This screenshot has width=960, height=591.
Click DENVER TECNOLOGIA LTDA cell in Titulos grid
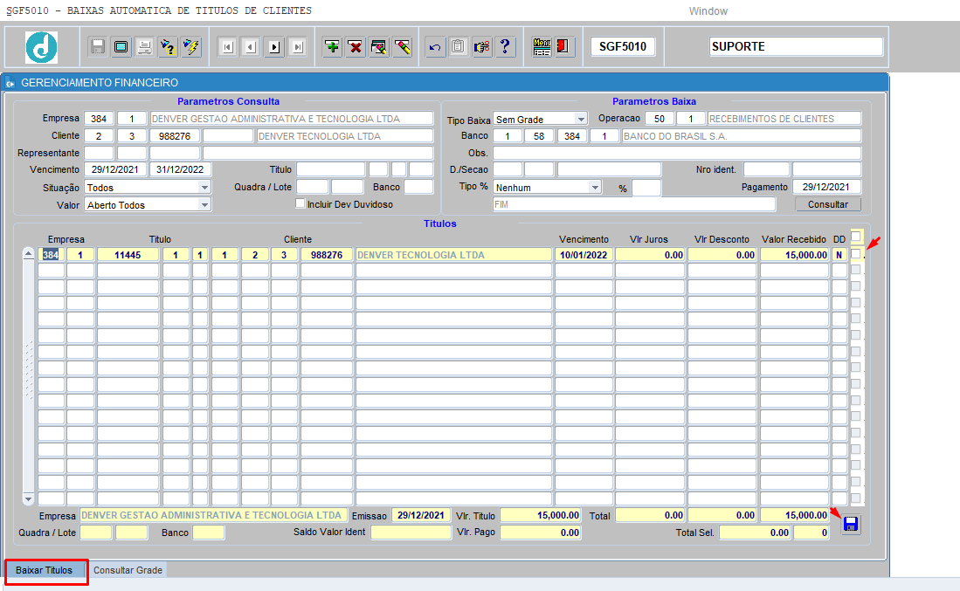453,255
